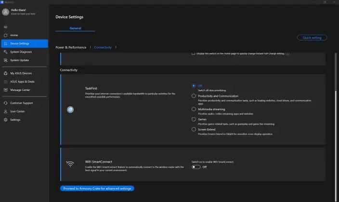Click the 'Device Settings' page heading
Screen dimensions: 339x202
point(69,17)
